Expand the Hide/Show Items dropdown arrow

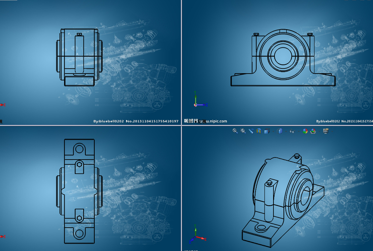coord(299,131)
